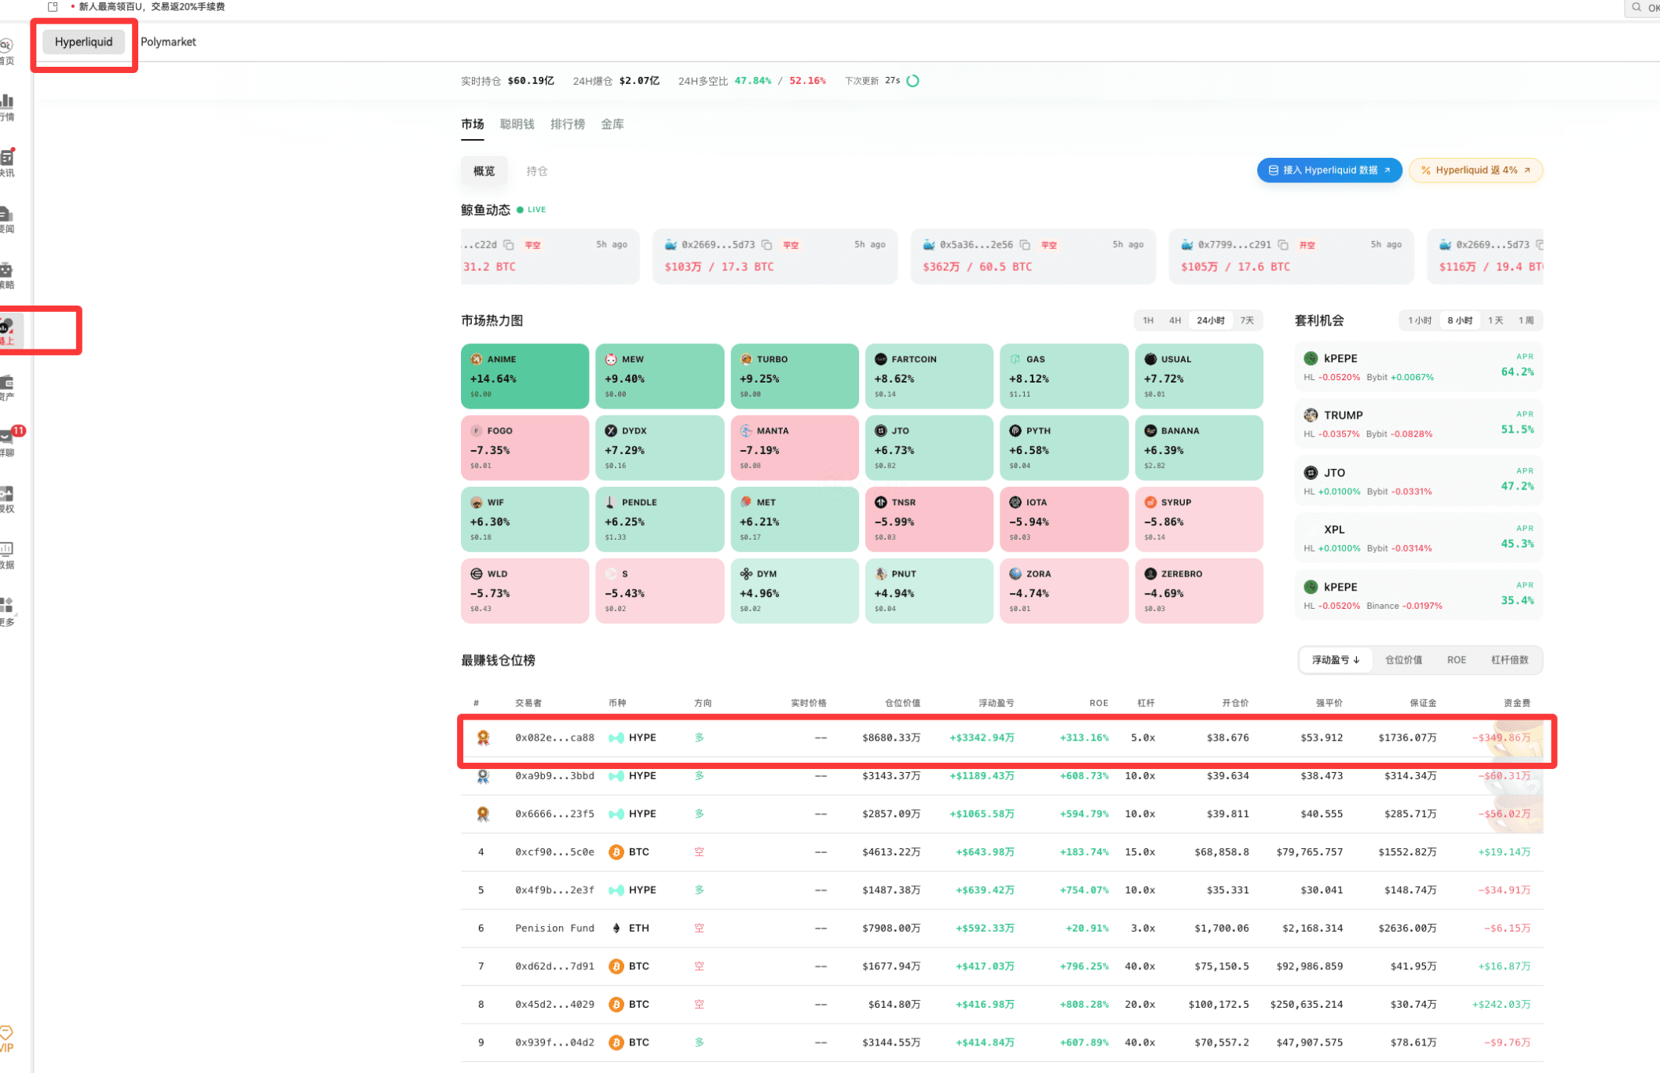1660x1073 pixels.
Task: Open the JTO arbitrage card with 47.2% APR
Action: click(1419, 482)
